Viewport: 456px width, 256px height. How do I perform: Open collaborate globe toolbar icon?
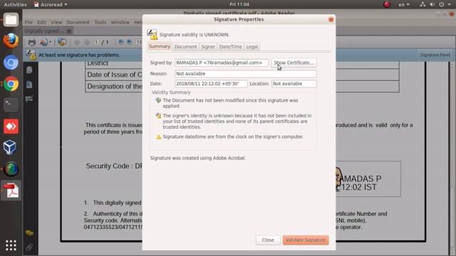(x=62, y=42)
